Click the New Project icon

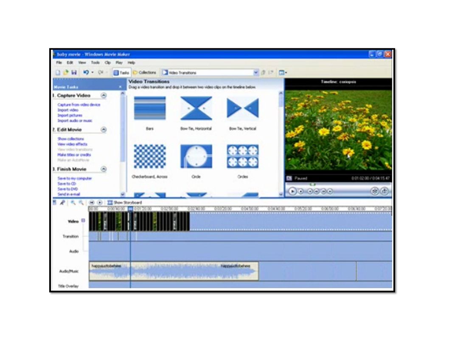[x=58, y=73]
